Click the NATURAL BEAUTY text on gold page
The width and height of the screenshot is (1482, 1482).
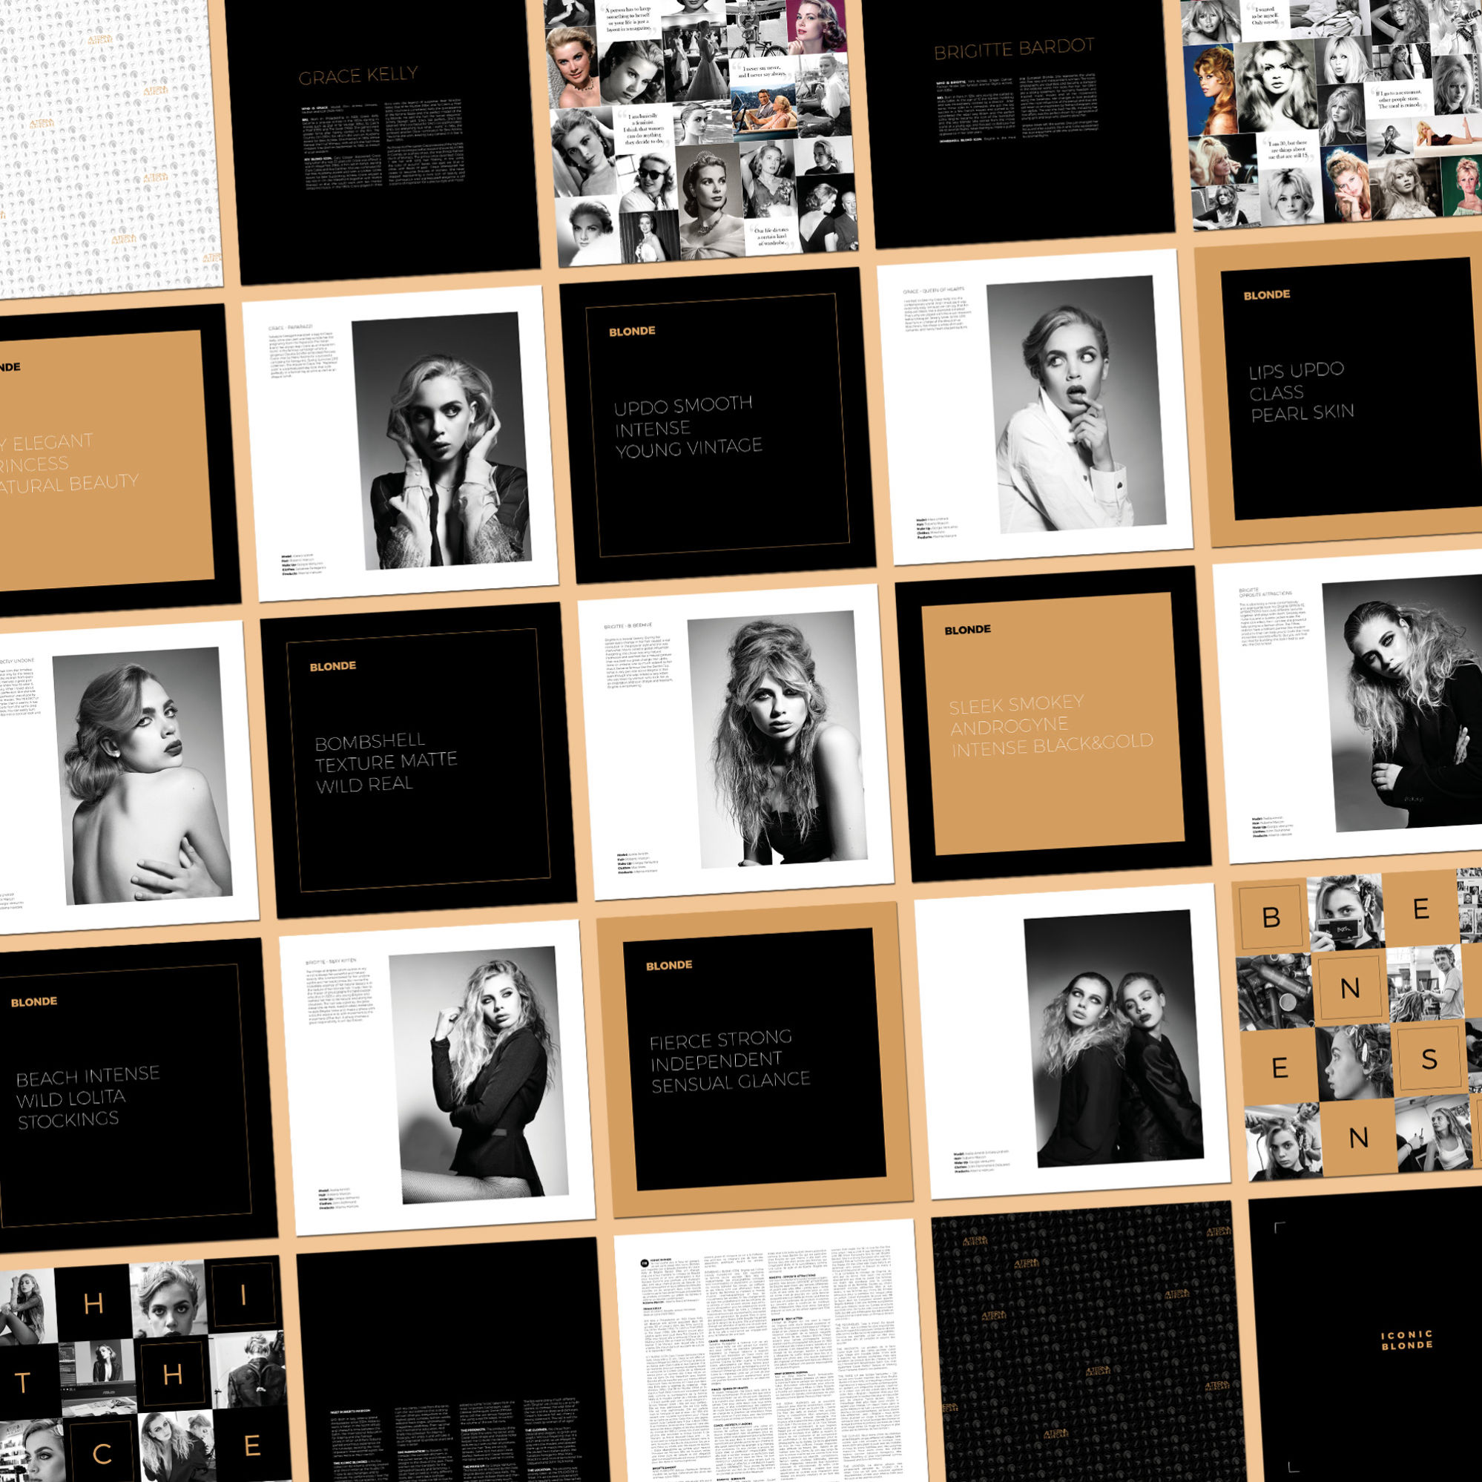(x=69, y=484)
